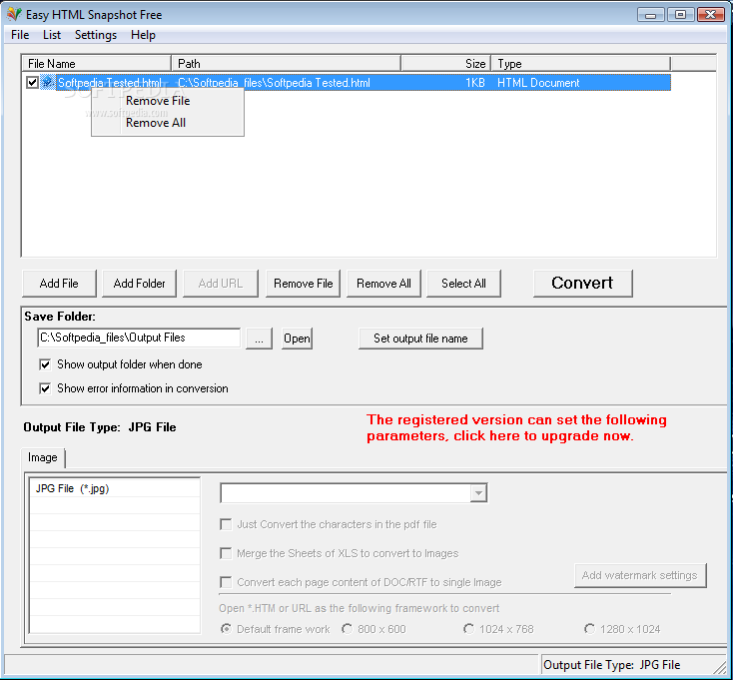
Task: Select JPG File (*.jpg) in format list
Action: point(115,489)
